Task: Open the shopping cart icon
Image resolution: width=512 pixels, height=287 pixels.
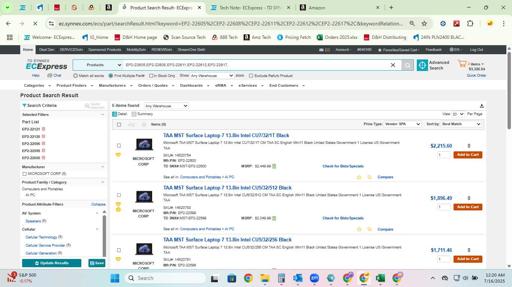Action: tap(462, 64)
